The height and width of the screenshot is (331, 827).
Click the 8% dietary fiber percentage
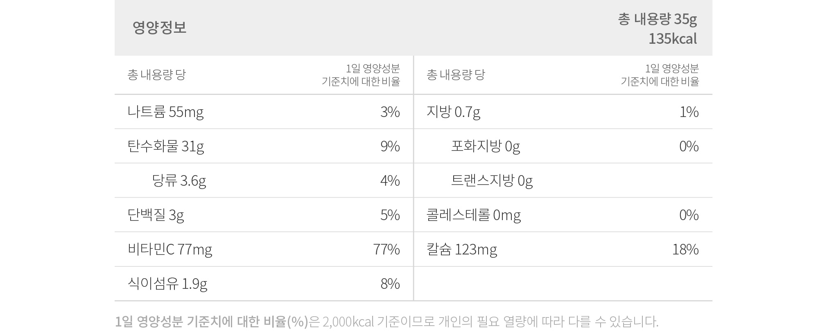coord(390,284)
